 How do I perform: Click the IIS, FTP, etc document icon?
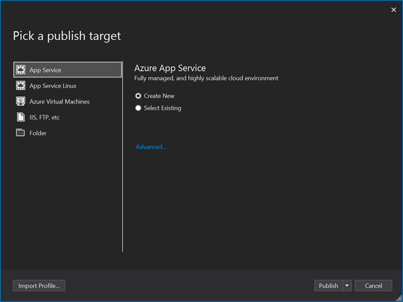click(21, 117)
